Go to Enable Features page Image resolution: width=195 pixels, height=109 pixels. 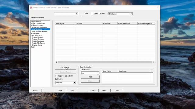38,41
